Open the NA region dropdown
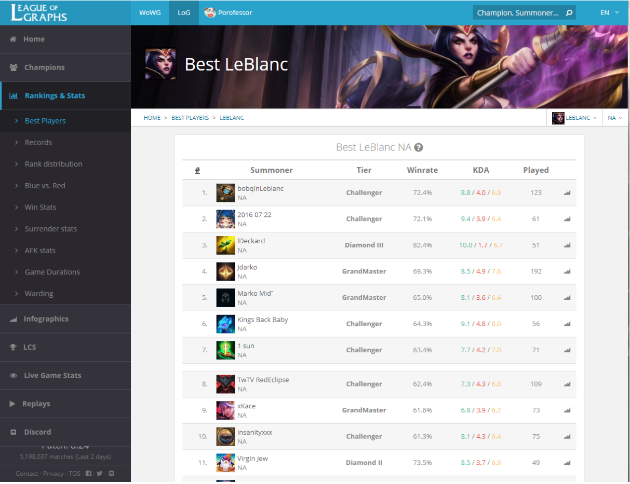This screenshot has width=630, height=484. click(615, 118)
